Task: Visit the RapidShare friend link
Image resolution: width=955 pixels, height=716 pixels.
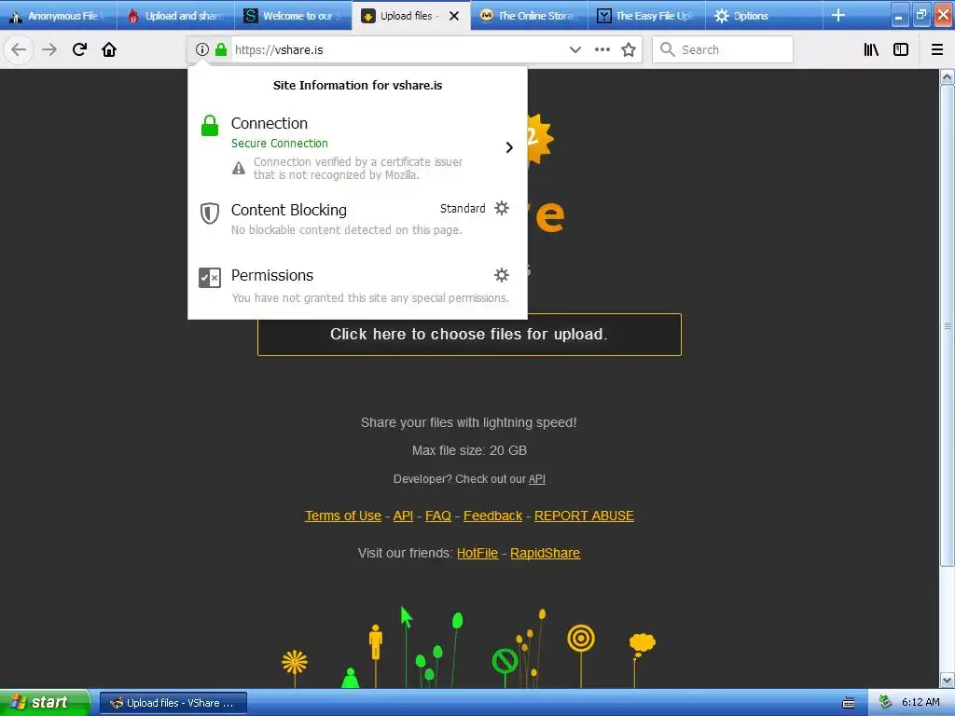Action: pyautogui.click(x=545, y=553)
